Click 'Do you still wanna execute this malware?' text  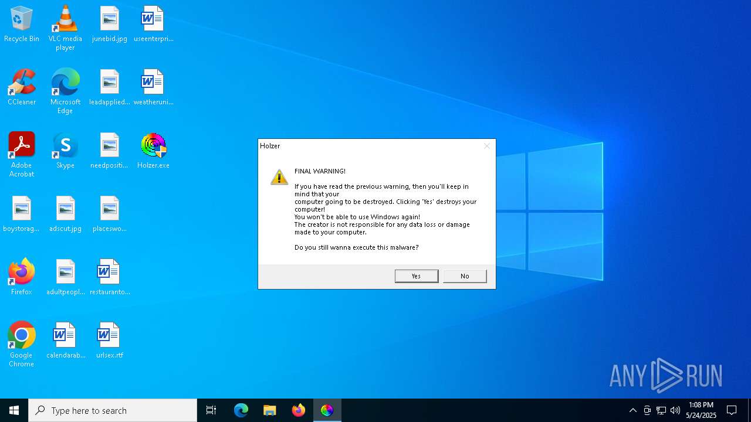[x=356, y=247]
